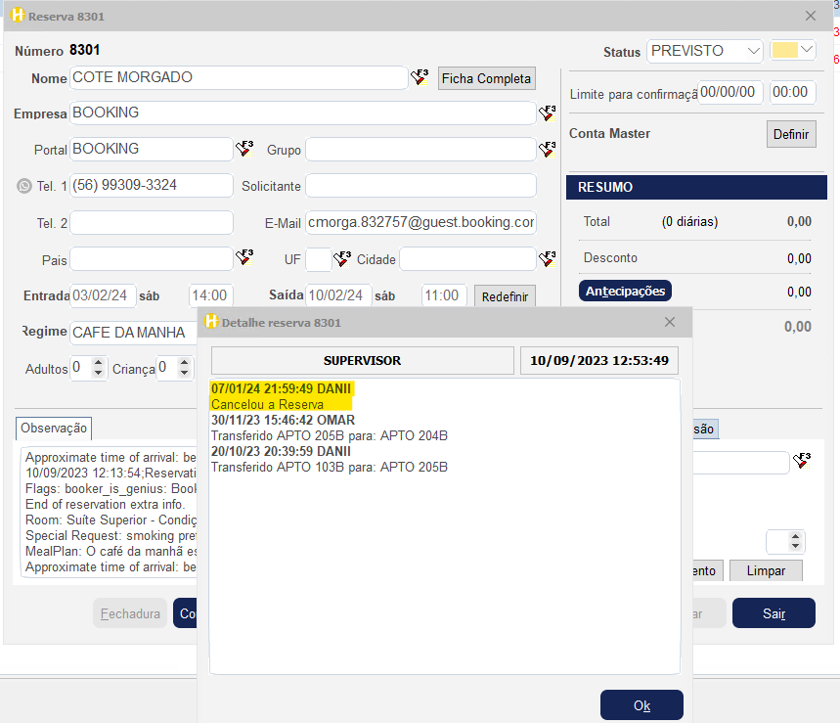
Task: Click the F3 lookup icon beside Cidade
Action: click(x=548, y=258)
